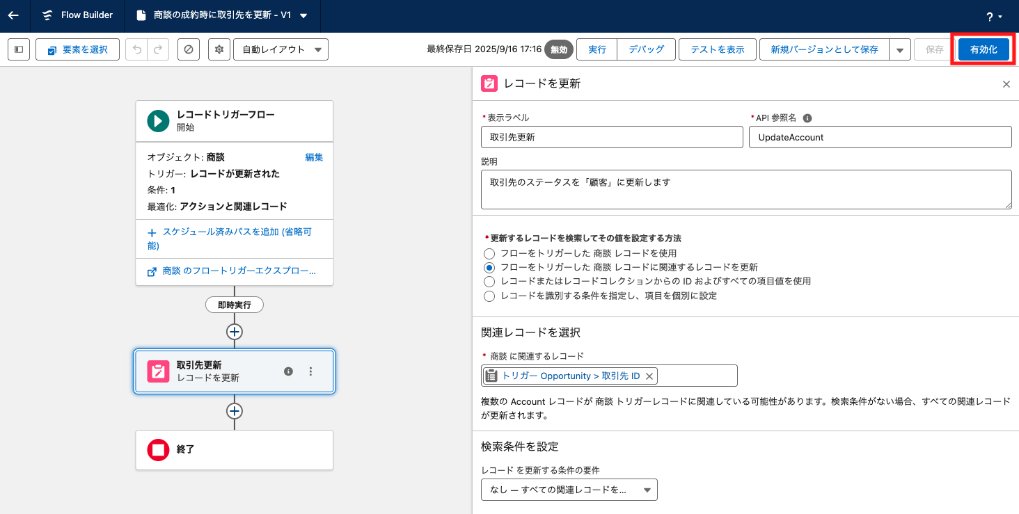The width and height of the screenshot is (1019, 514).
Task: Open flow settings gear icon
Action: point(219,49)
